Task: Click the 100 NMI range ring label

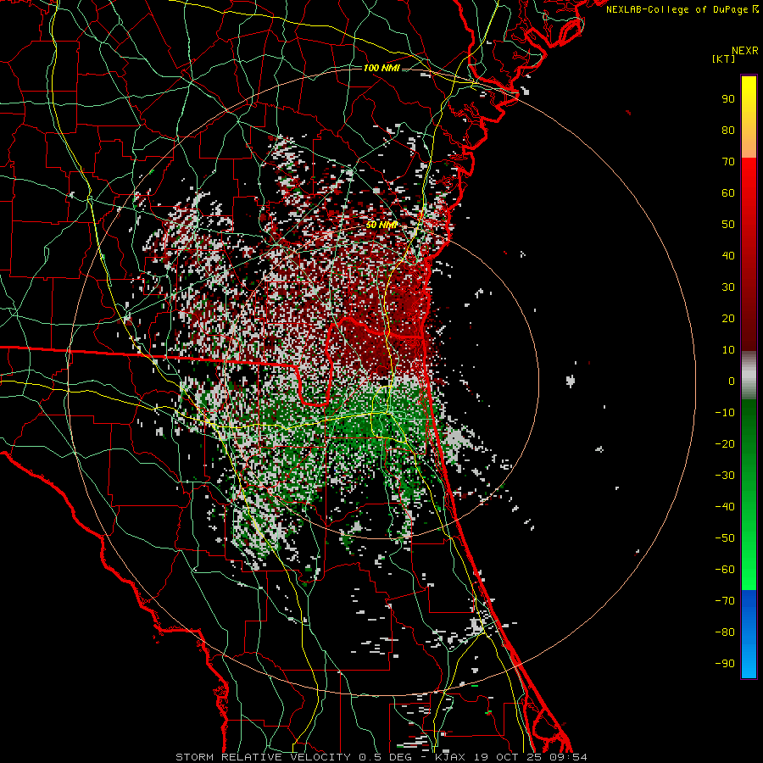Action: pos(382,68)
